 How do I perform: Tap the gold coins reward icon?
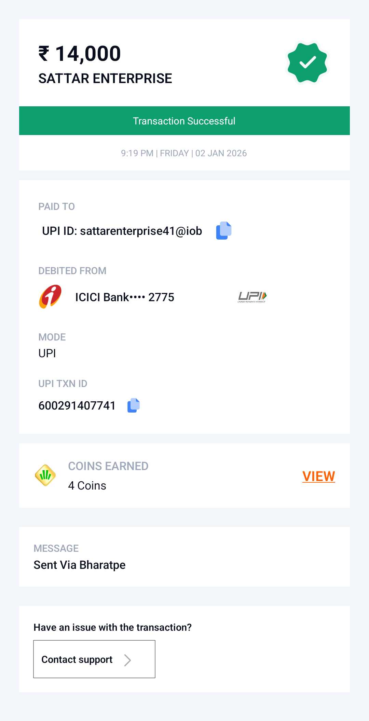pos(45,475)
